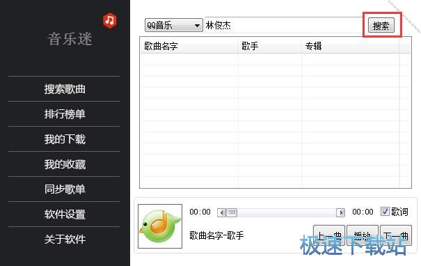
Task: Click the 音乐迷 app title
Action: (x=70, y=39)
